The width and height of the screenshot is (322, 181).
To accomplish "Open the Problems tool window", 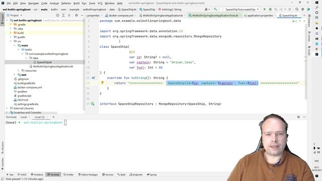I will (x=37, y=174).
